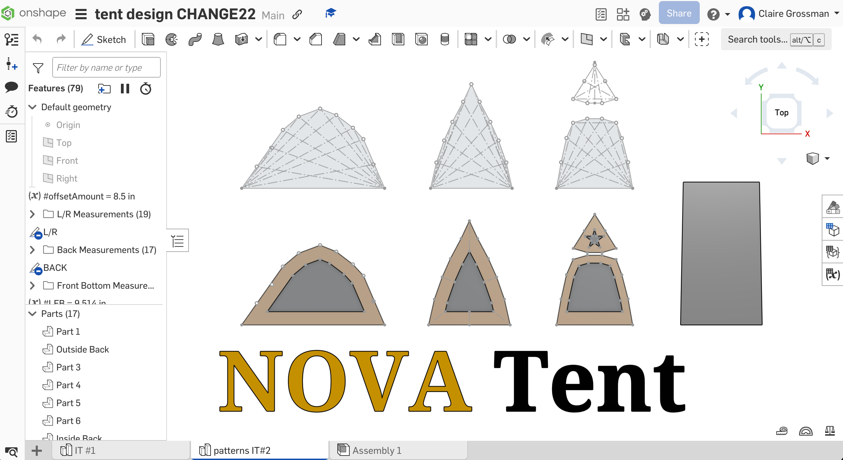The height and width of the screenshot is (460, 843).
Task: Open the Mass properties scale icon
Action: click(x=830, y=431)
